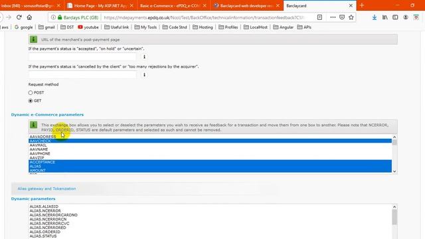
Task: Close the Inbox tab
Action: [x=58, y=5]
